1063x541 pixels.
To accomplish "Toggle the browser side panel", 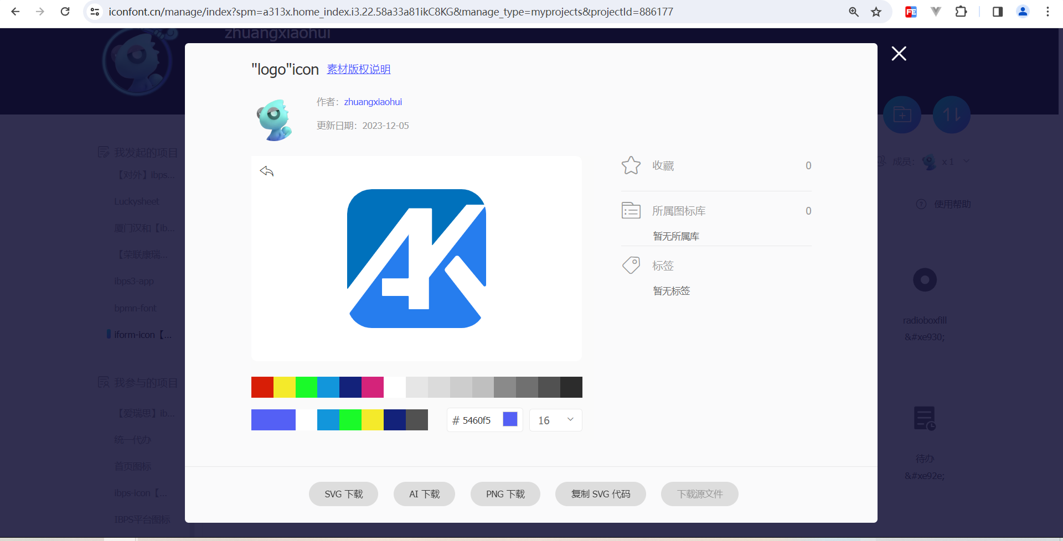I will pyautogui.click(x=997, y=12).
